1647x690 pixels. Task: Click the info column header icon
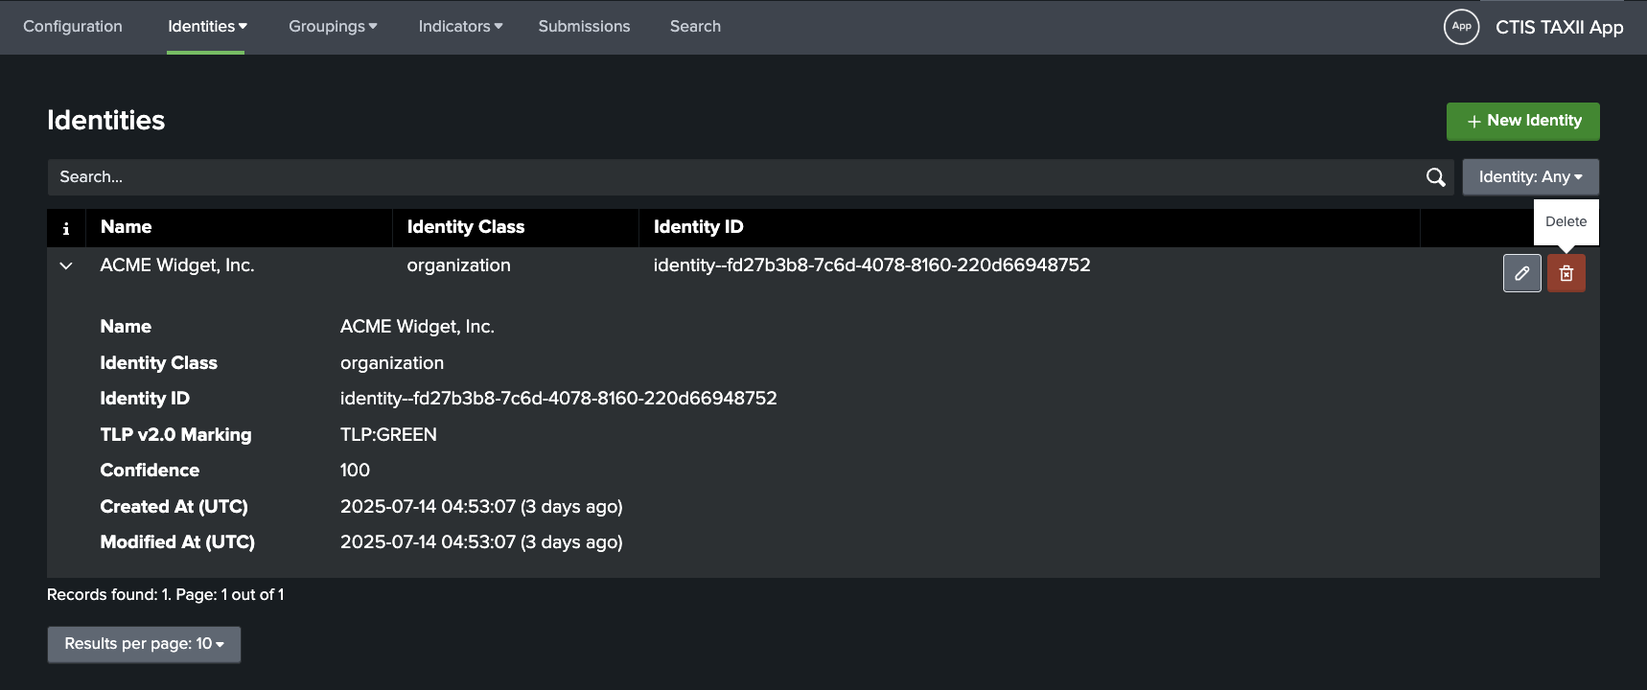pyautogui.click(x=66, y=228)
